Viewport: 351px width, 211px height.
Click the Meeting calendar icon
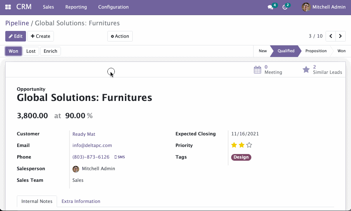[257, 69]
